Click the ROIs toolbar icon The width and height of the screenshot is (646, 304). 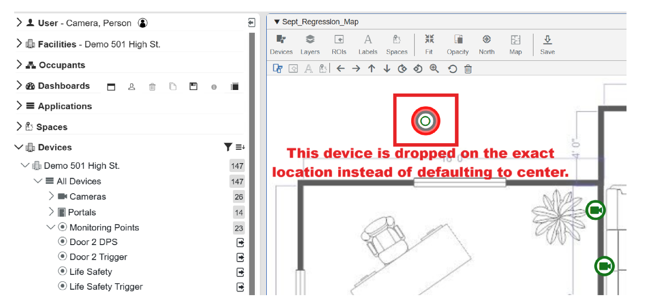tap(339, 44)
